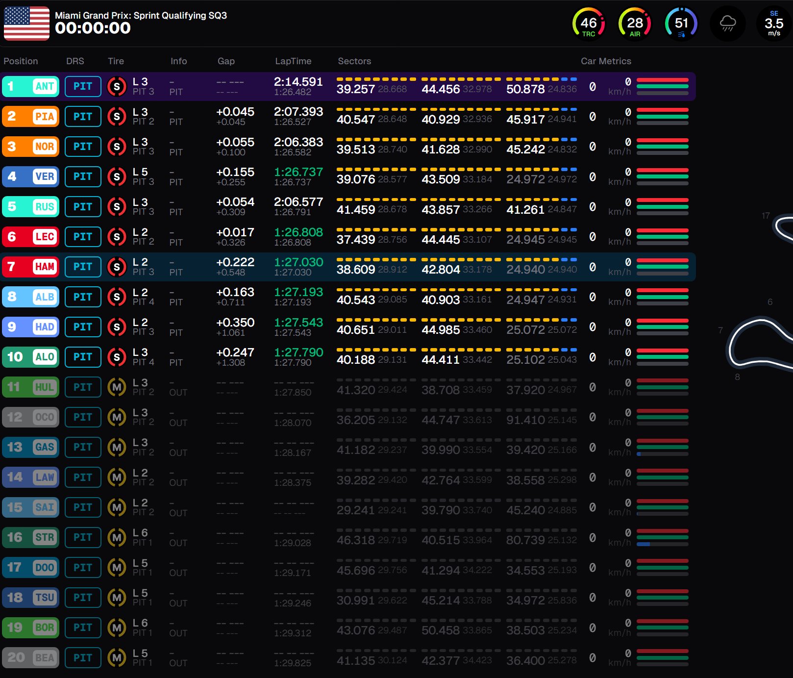
Task: Click BOR's second sector time 50.458
Action: tap(441, 630)
